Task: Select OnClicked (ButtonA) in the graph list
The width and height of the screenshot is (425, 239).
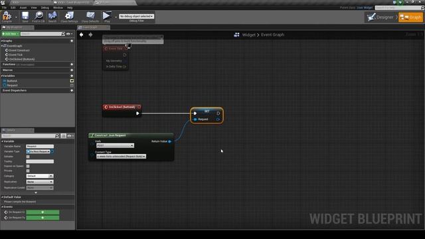Action: (x=22, y=59)
